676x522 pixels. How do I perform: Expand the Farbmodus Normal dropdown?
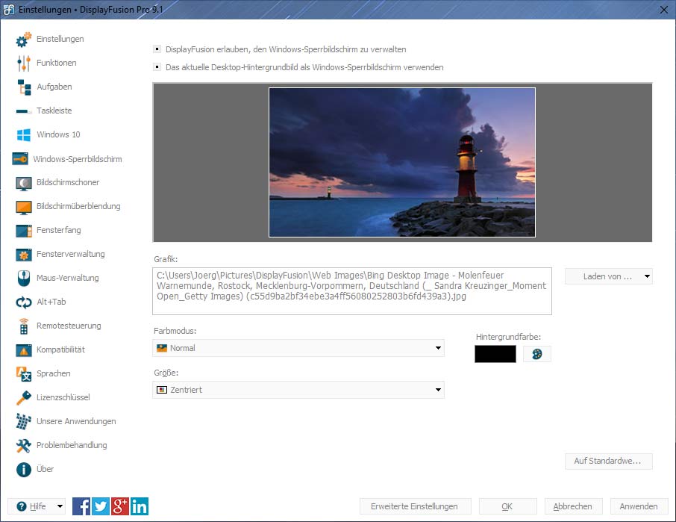[298, 348]
